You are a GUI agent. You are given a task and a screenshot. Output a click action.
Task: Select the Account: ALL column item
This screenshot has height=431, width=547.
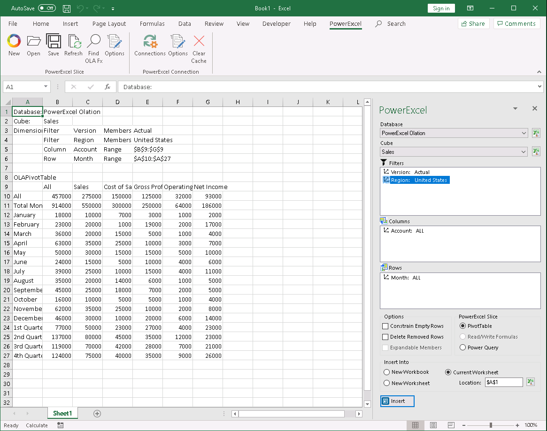(404, 231)
